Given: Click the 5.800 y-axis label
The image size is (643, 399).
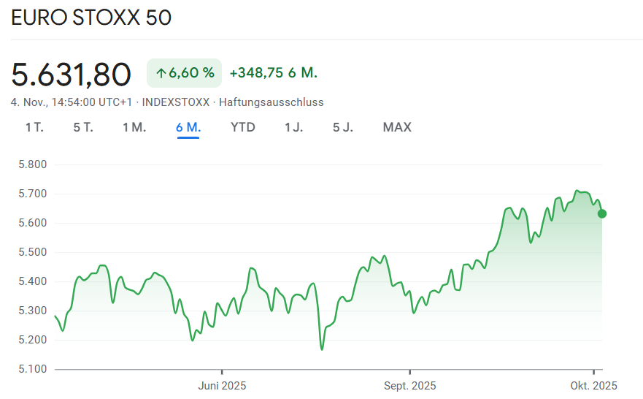Looking at the screenshot, I should (x=31, y=164).
